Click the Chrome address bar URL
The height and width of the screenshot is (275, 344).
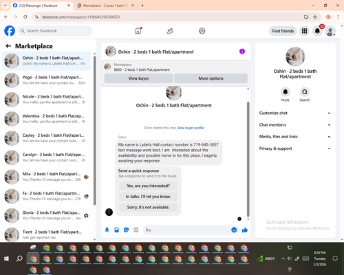(80, 17)
